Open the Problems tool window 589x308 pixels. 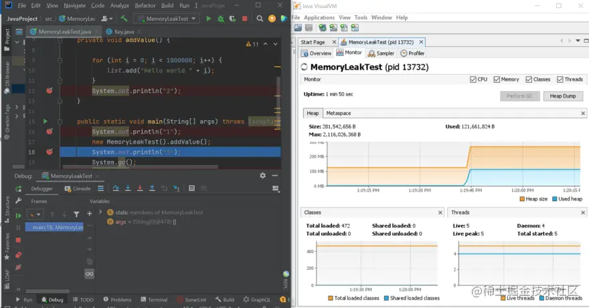click(117, 299)
